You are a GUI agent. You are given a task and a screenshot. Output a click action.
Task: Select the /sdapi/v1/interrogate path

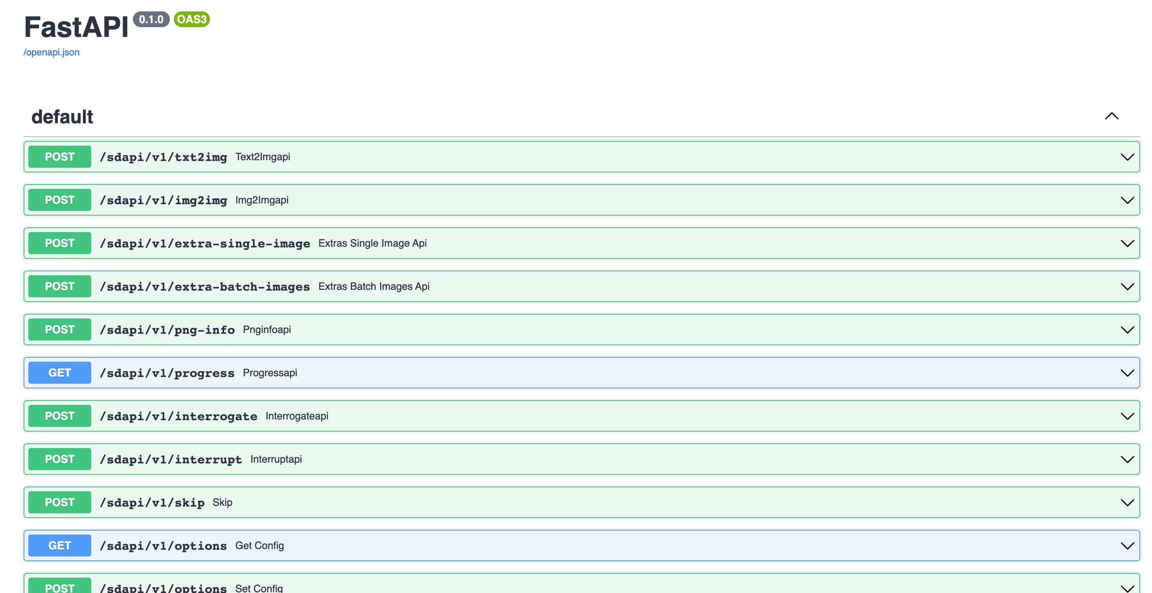179,416
